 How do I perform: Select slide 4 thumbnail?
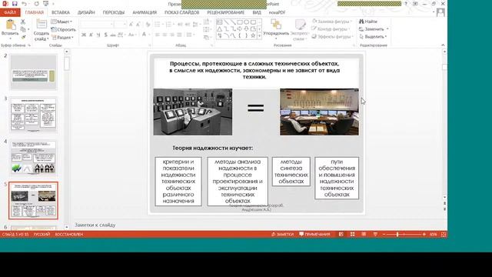pos(34,158)
